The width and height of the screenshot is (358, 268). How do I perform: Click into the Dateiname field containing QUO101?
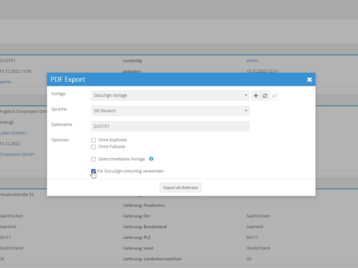[170, 126]
